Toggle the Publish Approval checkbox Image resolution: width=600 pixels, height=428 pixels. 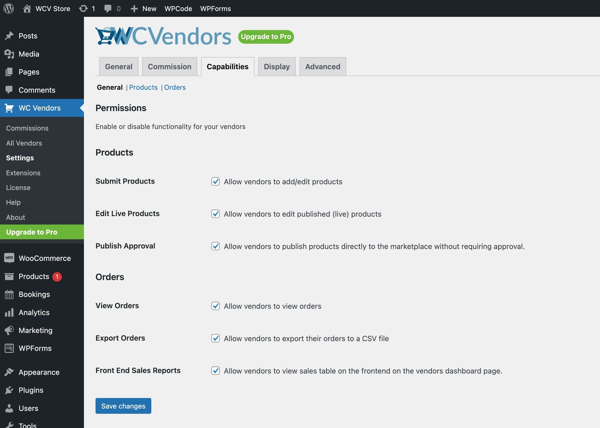[216, 246]
